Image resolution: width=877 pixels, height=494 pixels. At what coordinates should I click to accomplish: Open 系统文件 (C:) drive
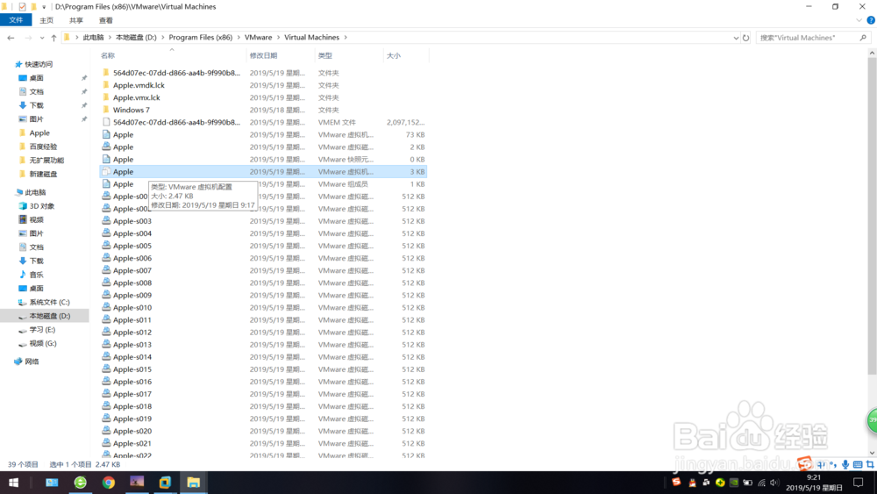coord(49,302)
